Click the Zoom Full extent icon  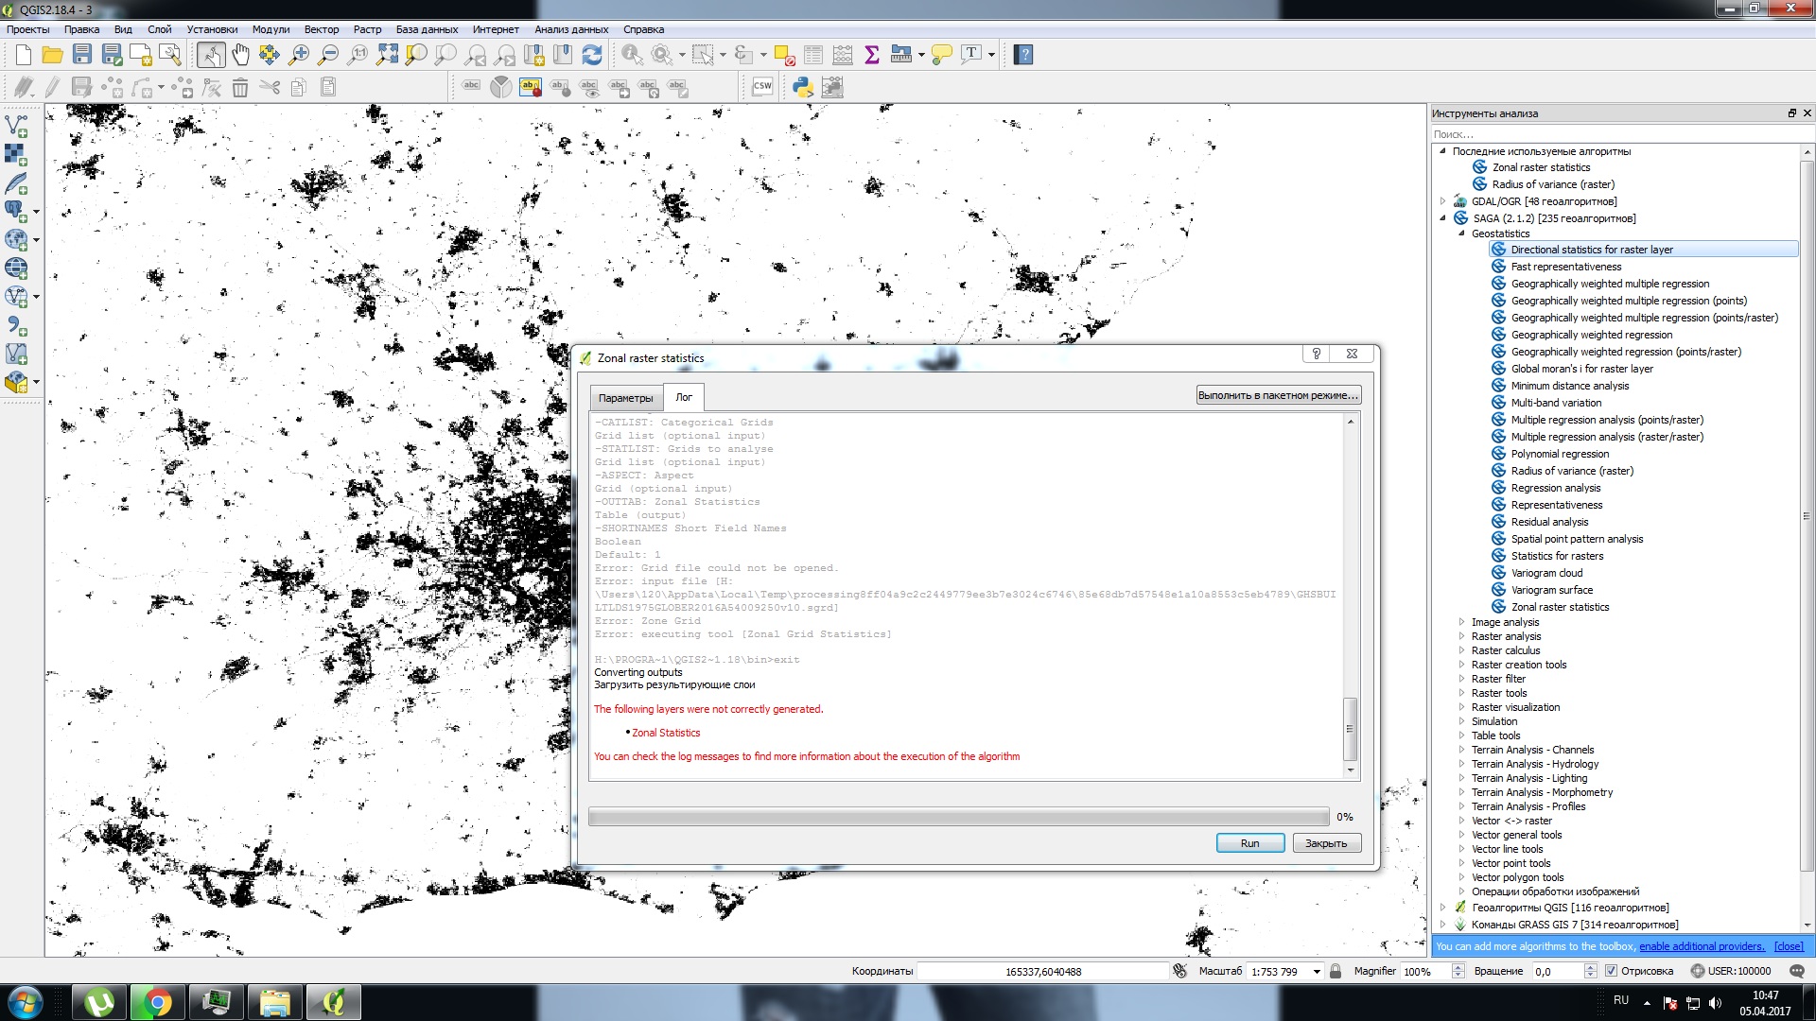click(387, 55)
